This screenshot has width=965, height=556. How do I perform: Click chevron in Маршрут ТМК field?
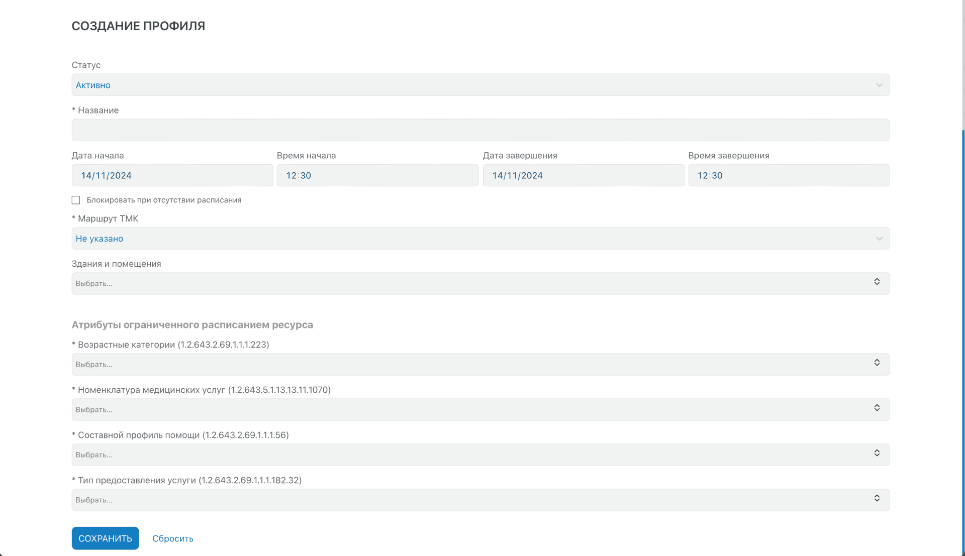879,239
